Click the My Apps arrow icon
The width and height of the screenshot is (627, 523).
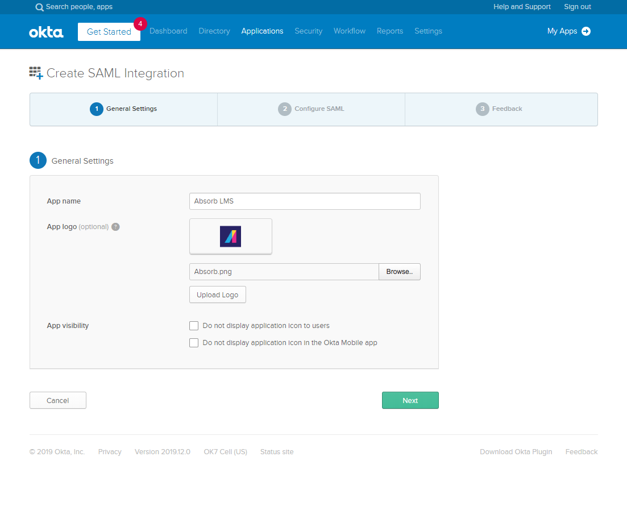(x=586, y=31)
